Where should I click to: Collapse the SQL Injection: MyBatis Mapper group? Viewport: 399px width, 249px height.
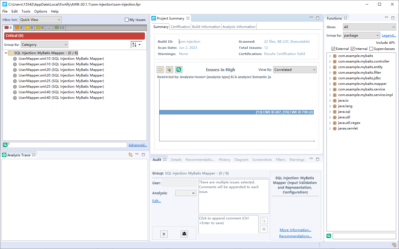6,53
